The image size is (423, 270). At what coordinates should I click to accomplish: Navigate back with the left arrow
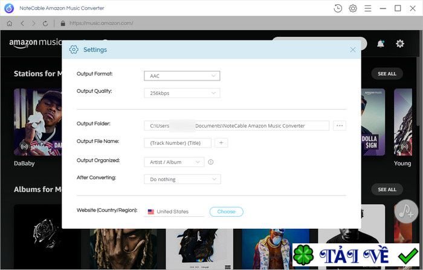coord(22,23)
